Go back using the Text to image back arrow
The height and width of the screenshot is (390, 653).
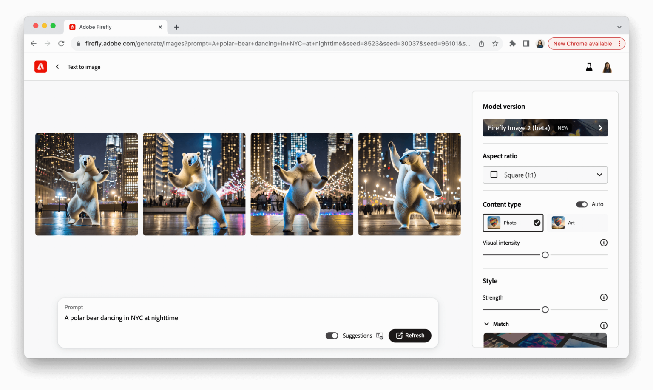click(x=57, y=67)
